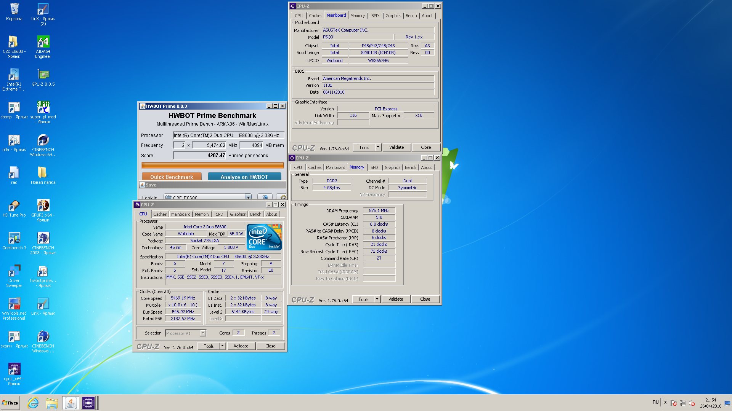Viewport: 732px width, 411px height.
Task: Click the Intel Core 2 Duo logo
Action: (x=265, y=237)
